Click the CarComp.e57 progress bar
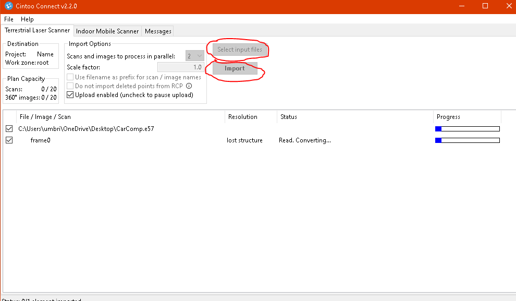 pos(468,129)
